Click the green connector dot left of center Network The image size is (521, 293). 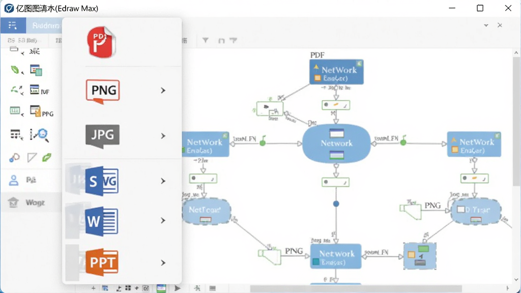point(263,143)
